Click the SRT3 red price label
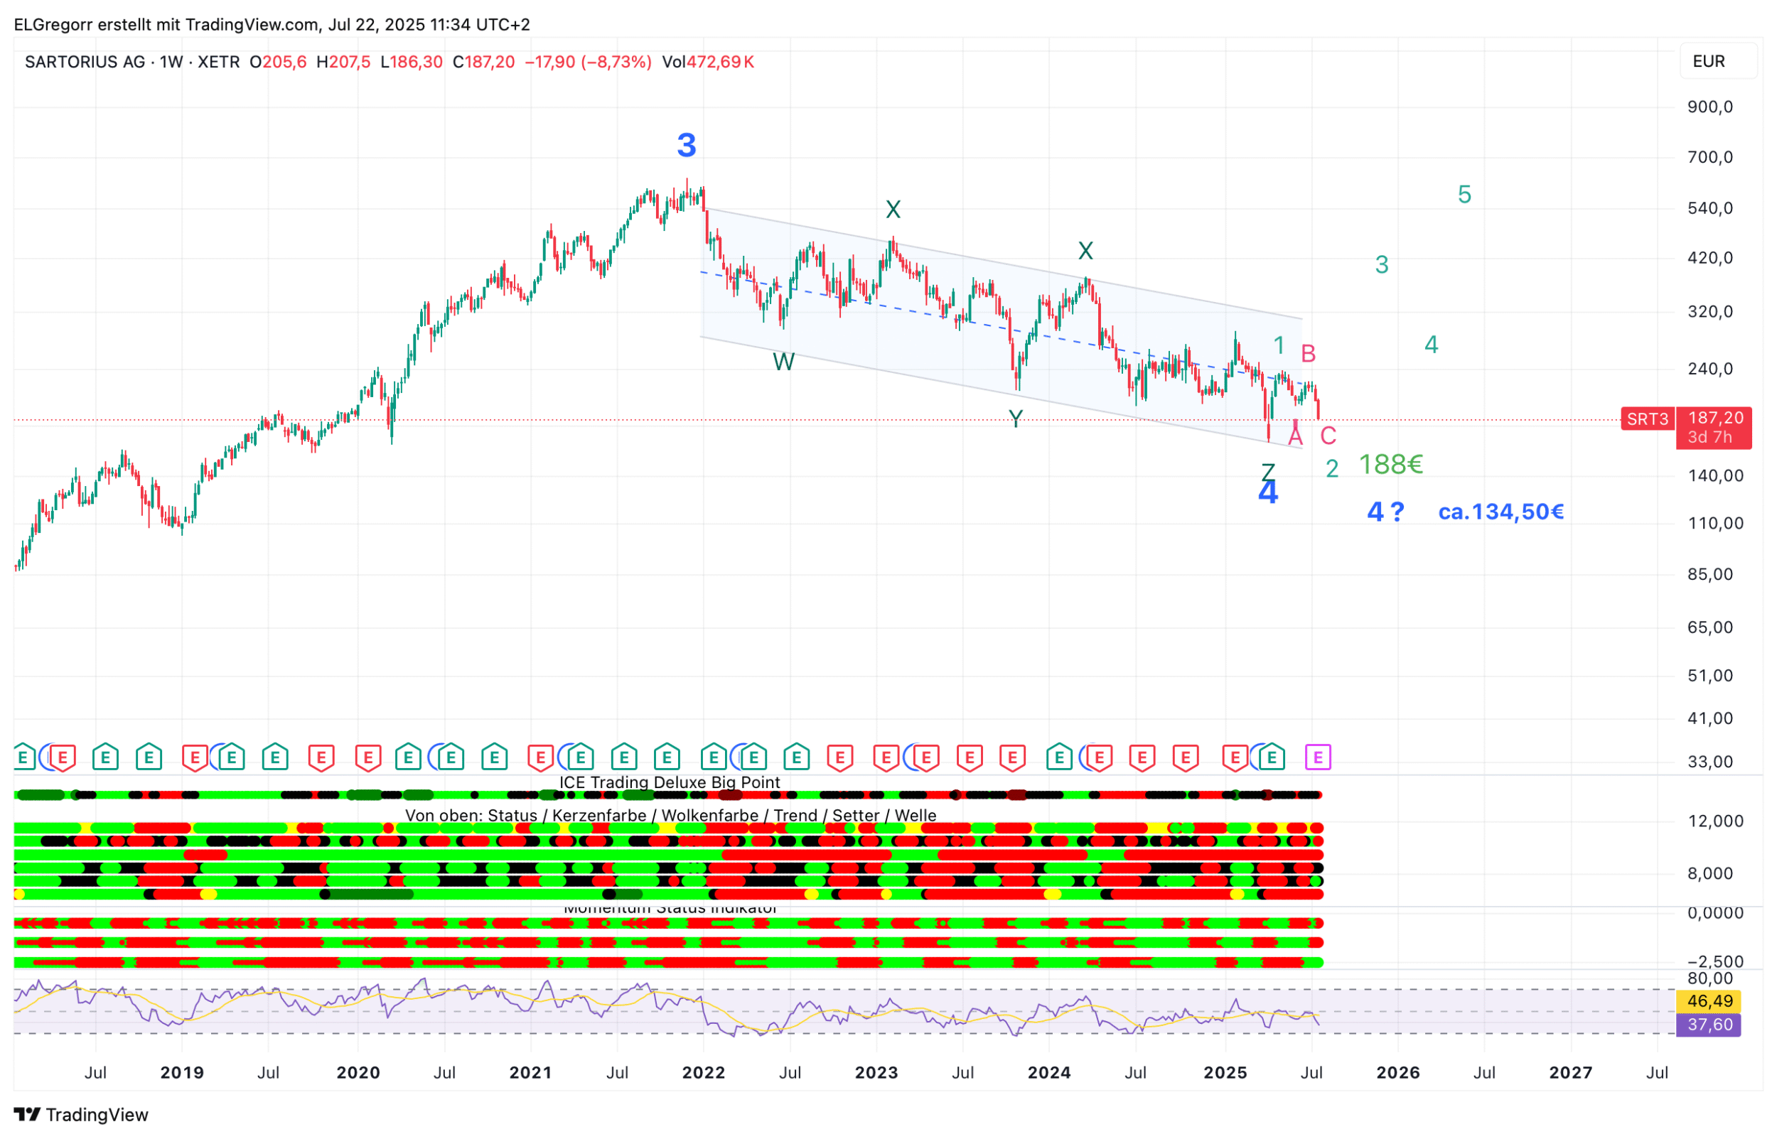Image resolution: width=1777 pixels, height=1139 pixels. pos(1647,419)
